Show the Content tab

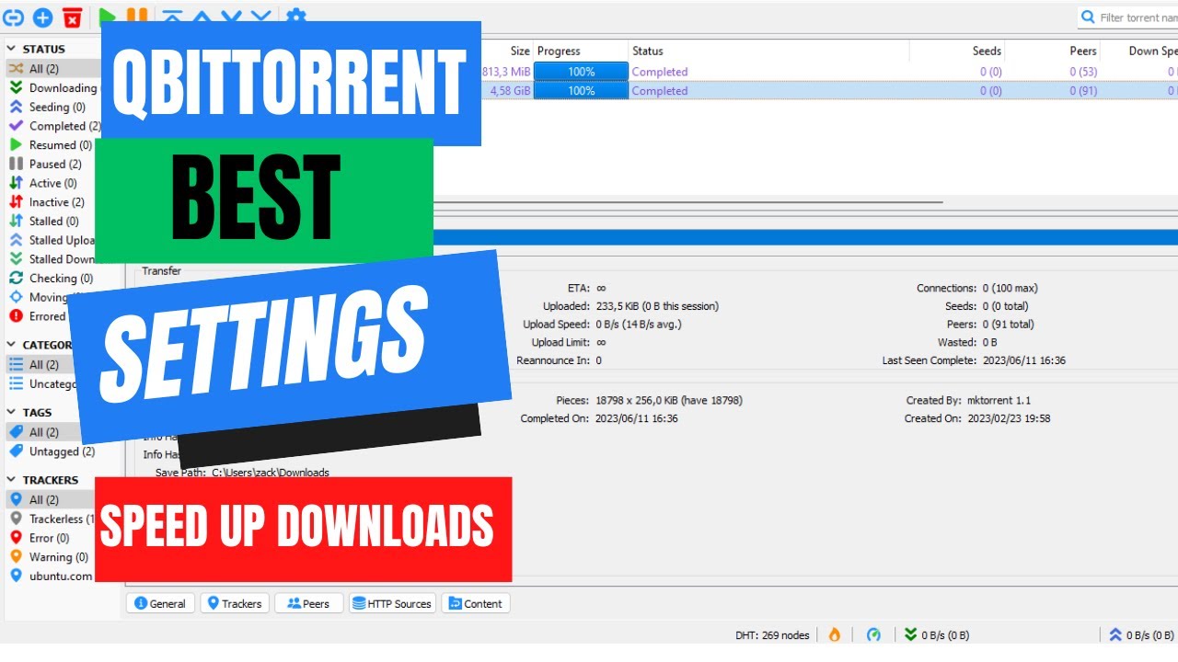(x=475, y=603)
